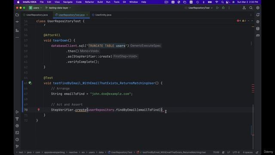The height and width of the screenshot is (155, 275).
Task: Open recent tabs list ellipsis in editor tab bar
Action: [251, 15]
